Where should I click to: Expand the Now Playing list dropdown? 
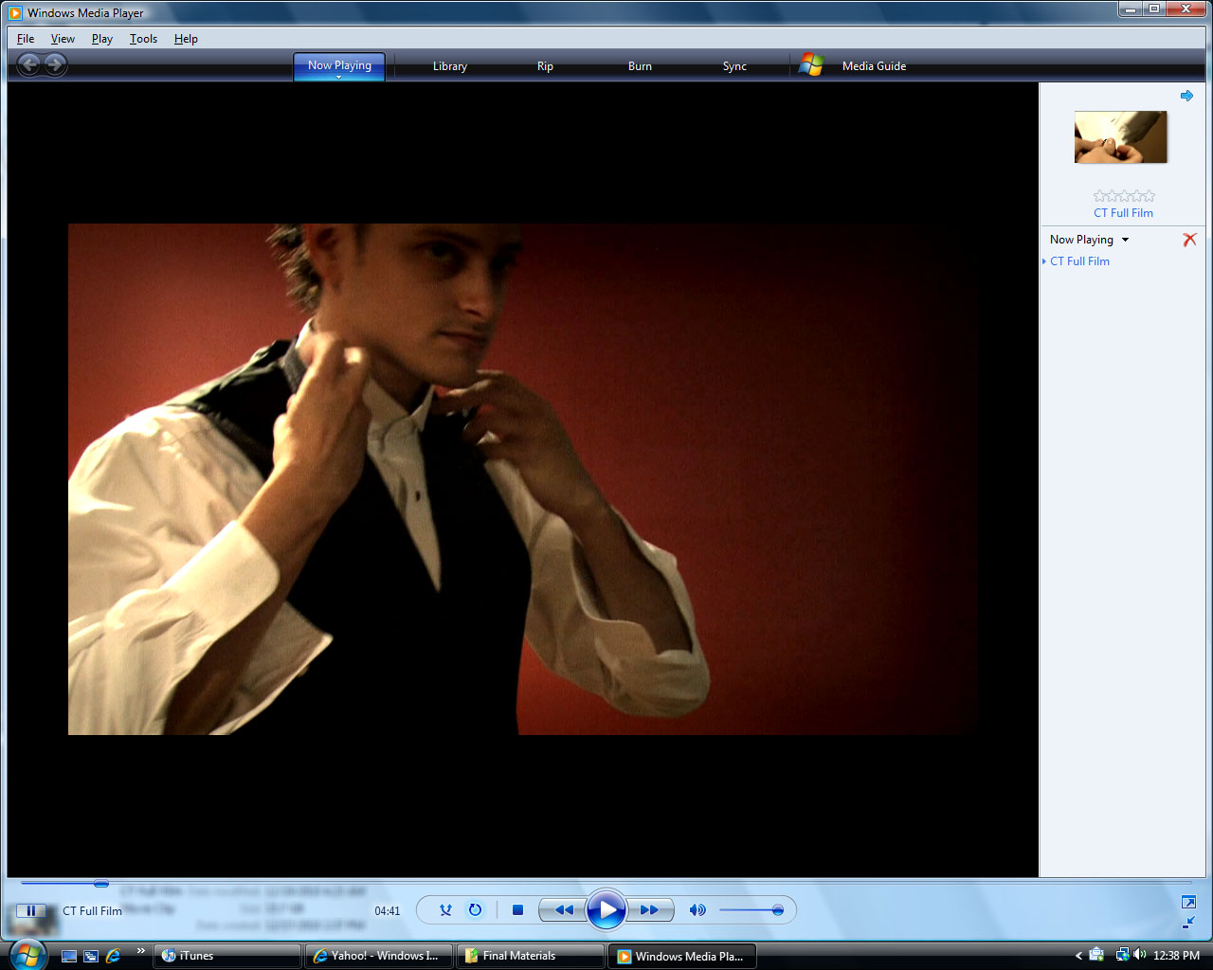coord(1125,240)
